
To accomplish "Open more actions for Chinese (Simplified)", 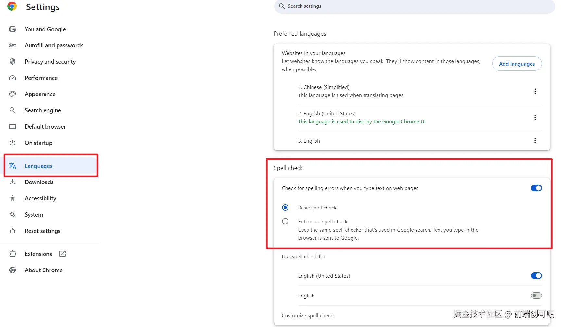I will click(535, 91).
